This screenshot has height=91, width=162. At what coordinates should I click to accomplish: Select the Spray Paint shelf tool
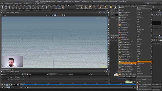coord(42,7)
